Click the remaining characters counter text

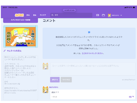(129, 80)
